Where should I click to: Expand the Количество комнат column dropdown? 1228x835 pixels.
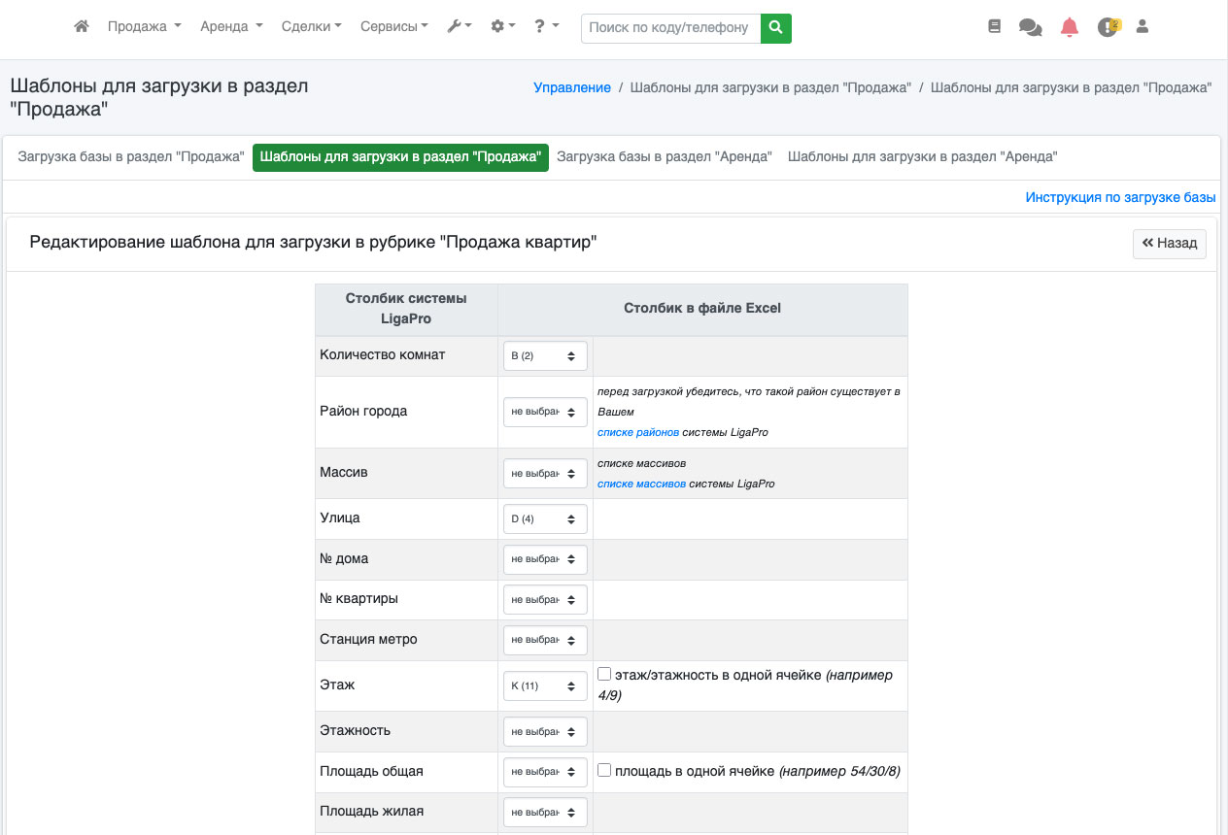545,356
